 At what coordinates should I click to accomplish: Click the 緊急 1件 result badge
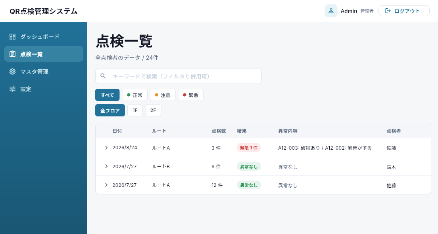click(249, 148)
